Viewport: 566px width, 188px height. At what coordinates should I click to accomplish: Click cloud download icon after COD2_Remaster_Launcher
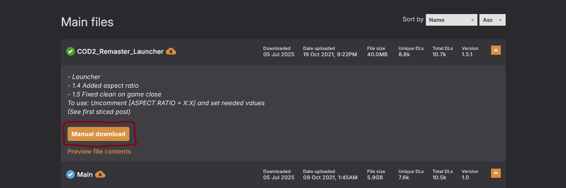pos(171,51)
